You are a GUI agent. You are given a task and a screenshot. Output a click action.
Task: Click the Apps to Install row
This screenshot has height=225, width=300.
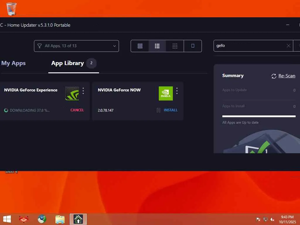point(259,106)
